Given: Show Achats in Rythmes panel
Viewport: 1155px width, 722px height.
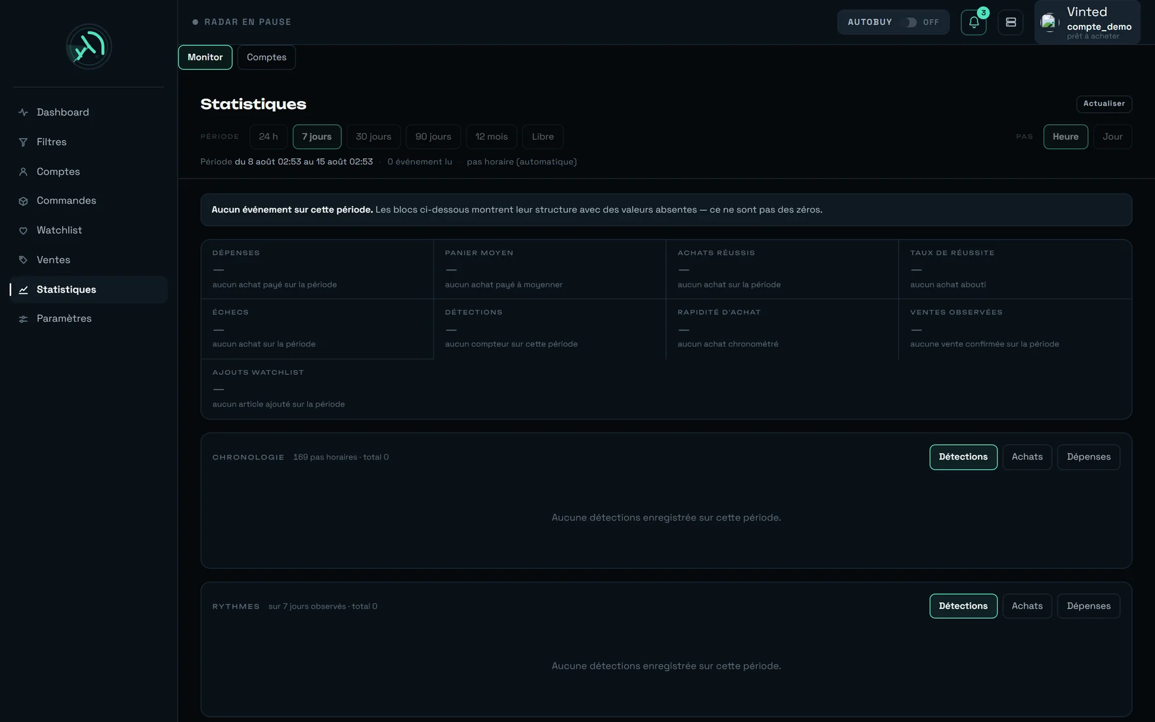Looking at the screenshot, I should pyautogui.click(x=1027, y=606).
